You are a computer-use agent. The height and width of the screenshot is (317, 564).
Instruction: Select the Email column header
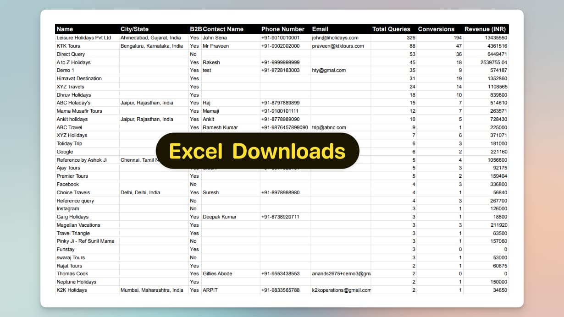320,29
